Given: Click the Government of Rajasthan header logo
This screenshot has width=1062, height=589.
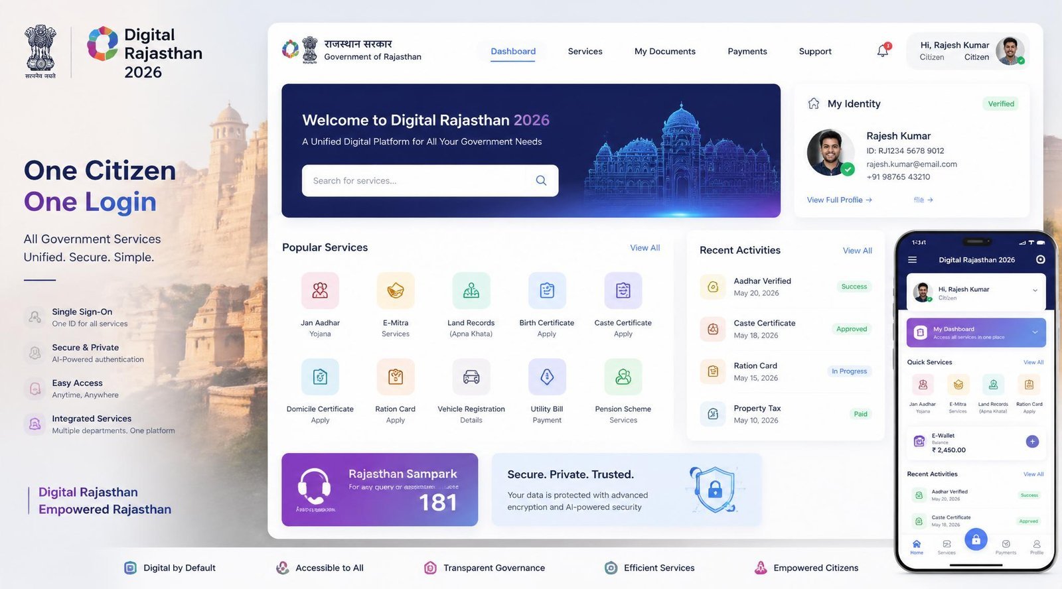Looking at the screenshot, I should (x=352, y=50).
